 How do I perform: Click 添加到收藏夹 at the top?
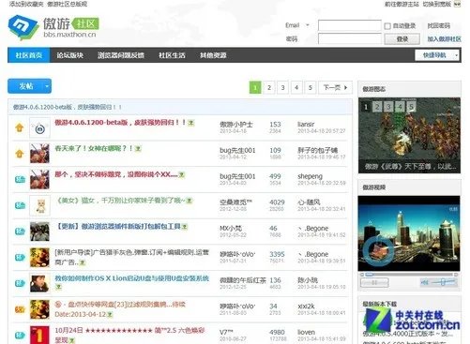click(x=26, y=4)
